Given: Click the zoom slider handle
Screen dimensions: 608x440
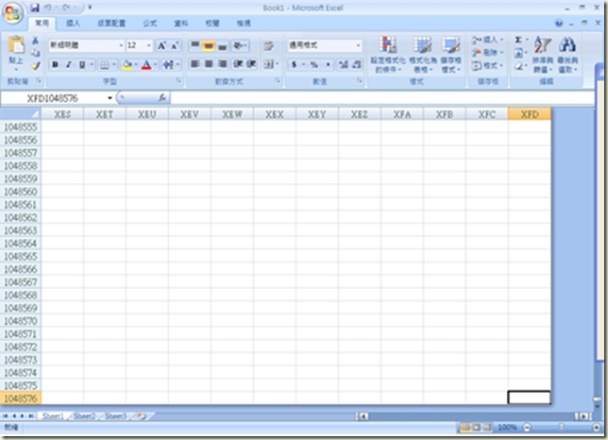Looking at the screenshot, I should point(561,427).
